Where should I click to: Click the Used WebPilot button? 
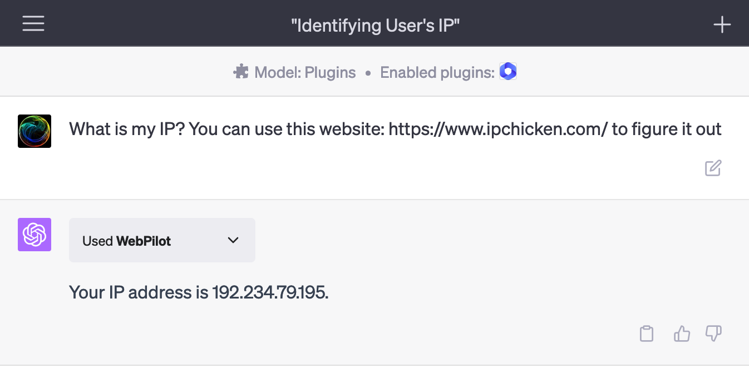(x=161, y=240)
